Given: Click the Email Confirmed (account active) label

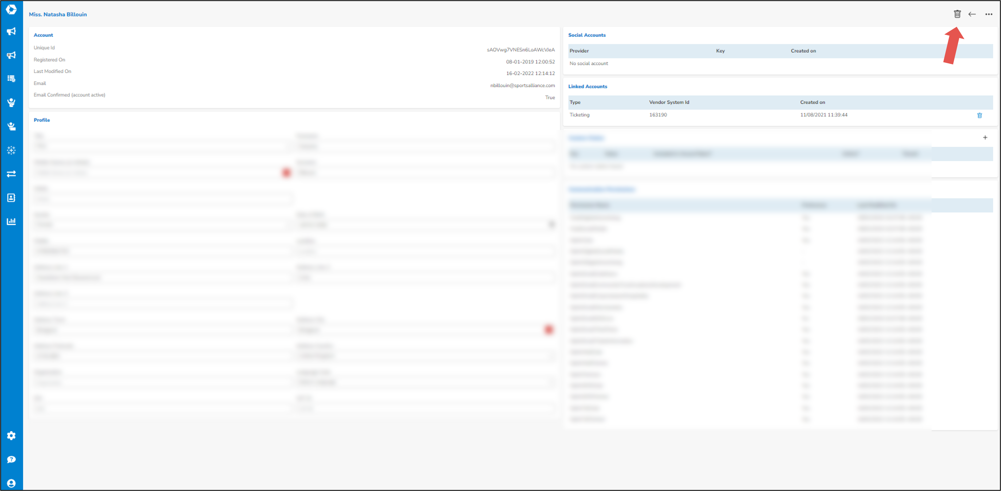Looking at the screenshot, I should 70,95.
